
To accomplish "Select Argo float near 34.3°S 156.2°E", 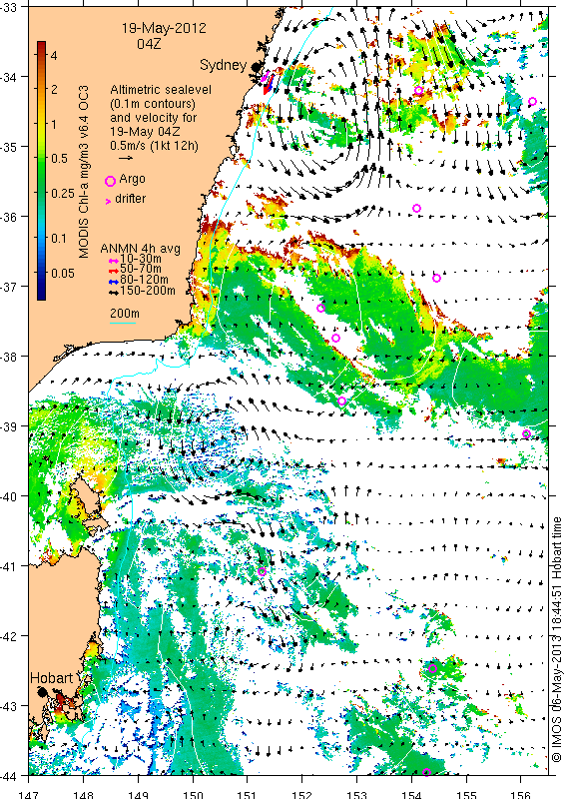I will (532, 102).
